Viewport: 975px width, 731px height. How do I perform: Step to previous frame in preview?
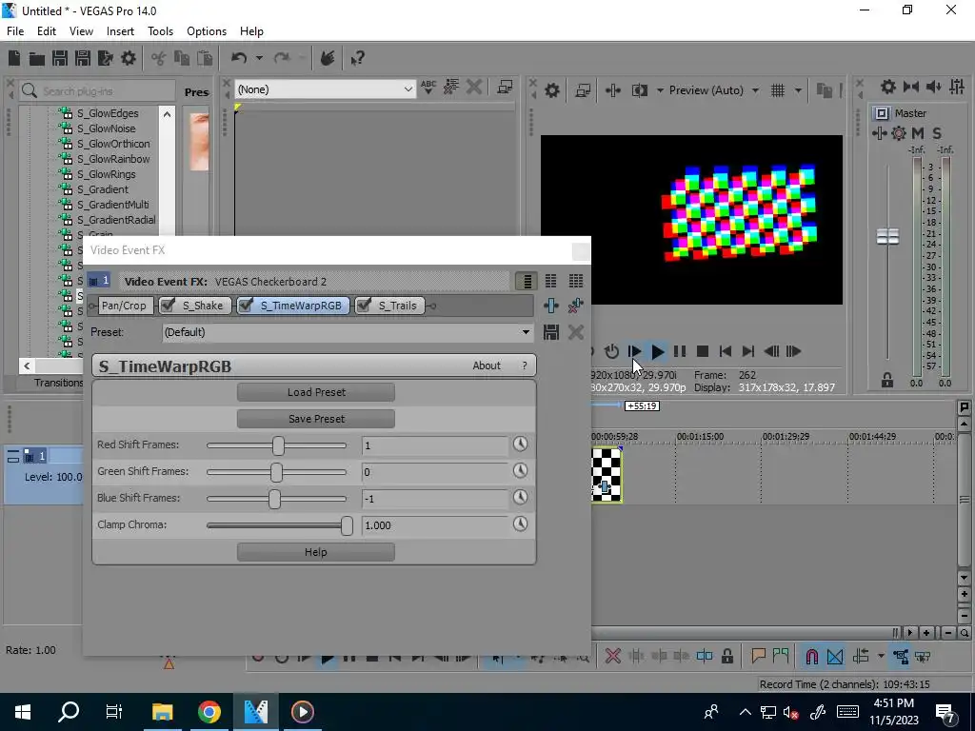point(771,352)
